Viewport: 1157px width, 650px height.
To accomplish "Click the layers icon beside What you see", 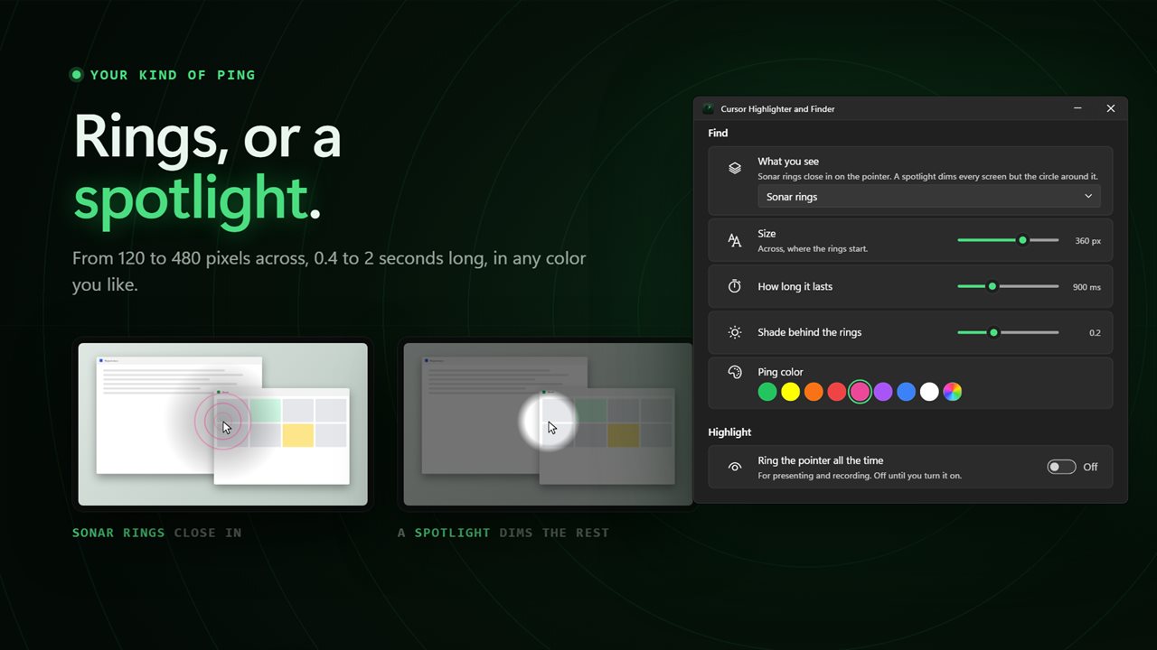I will point(735,168).
